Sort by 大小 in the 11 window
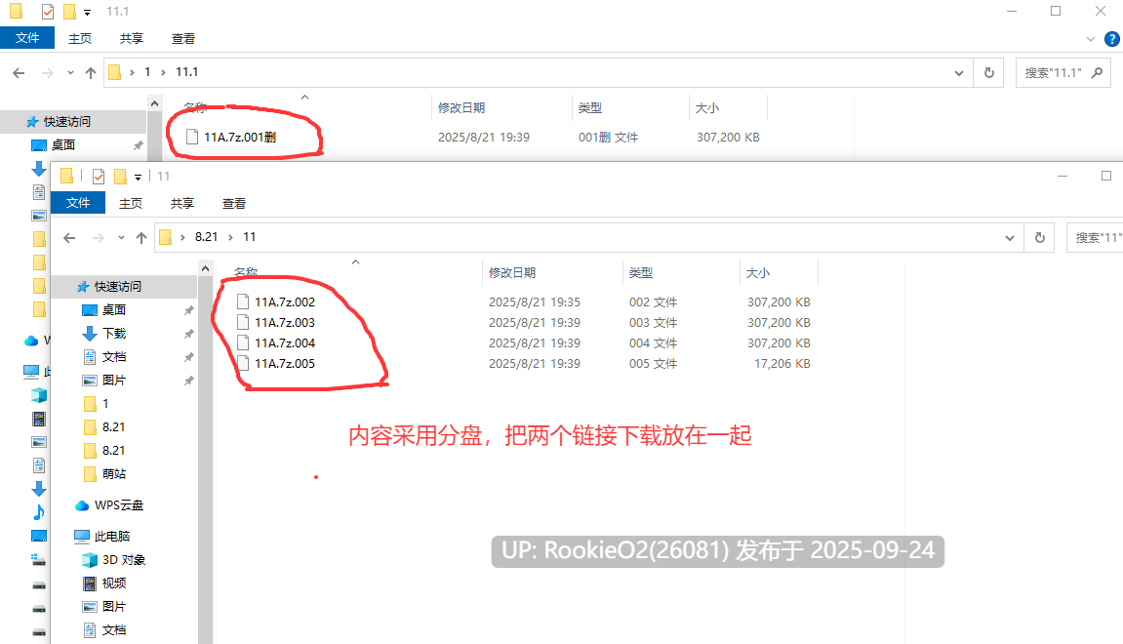 (758, 273)
